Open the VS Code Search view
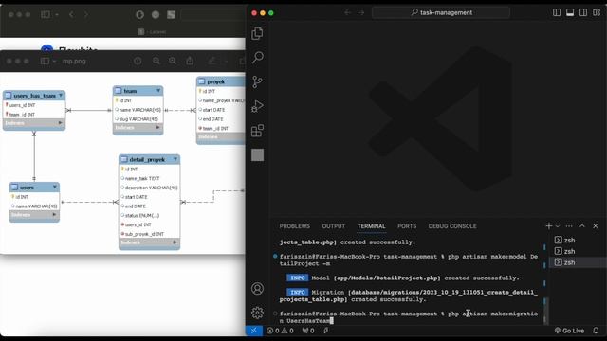 point(257,58)
